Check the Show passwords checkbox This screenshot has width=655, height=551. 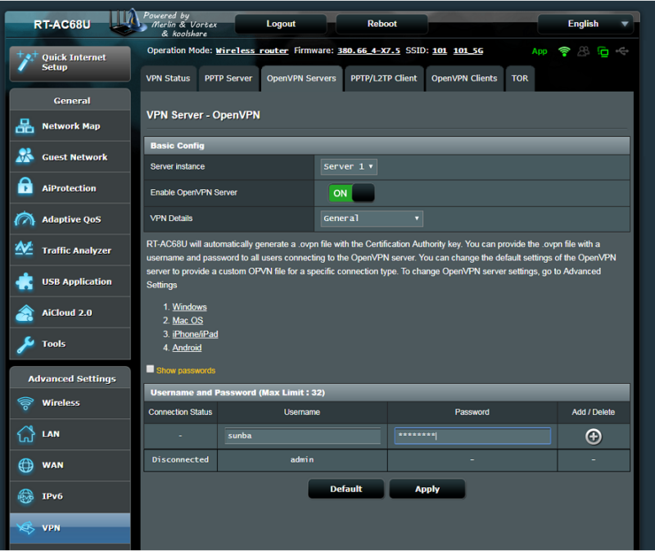pos(150,368)
